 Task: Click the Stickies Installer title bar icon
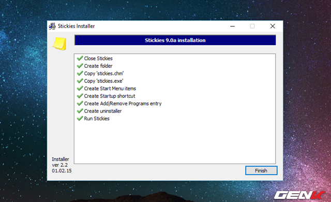52,26
